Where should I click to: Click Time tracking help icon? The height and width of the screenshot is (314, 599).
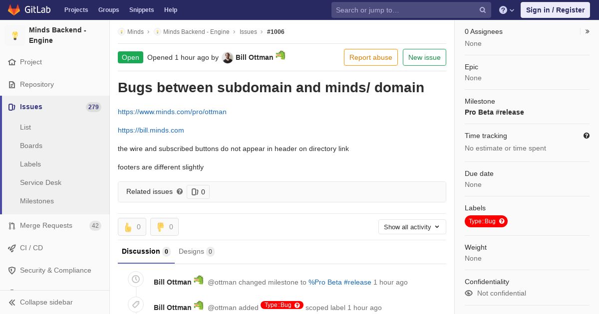click(587, 136)
